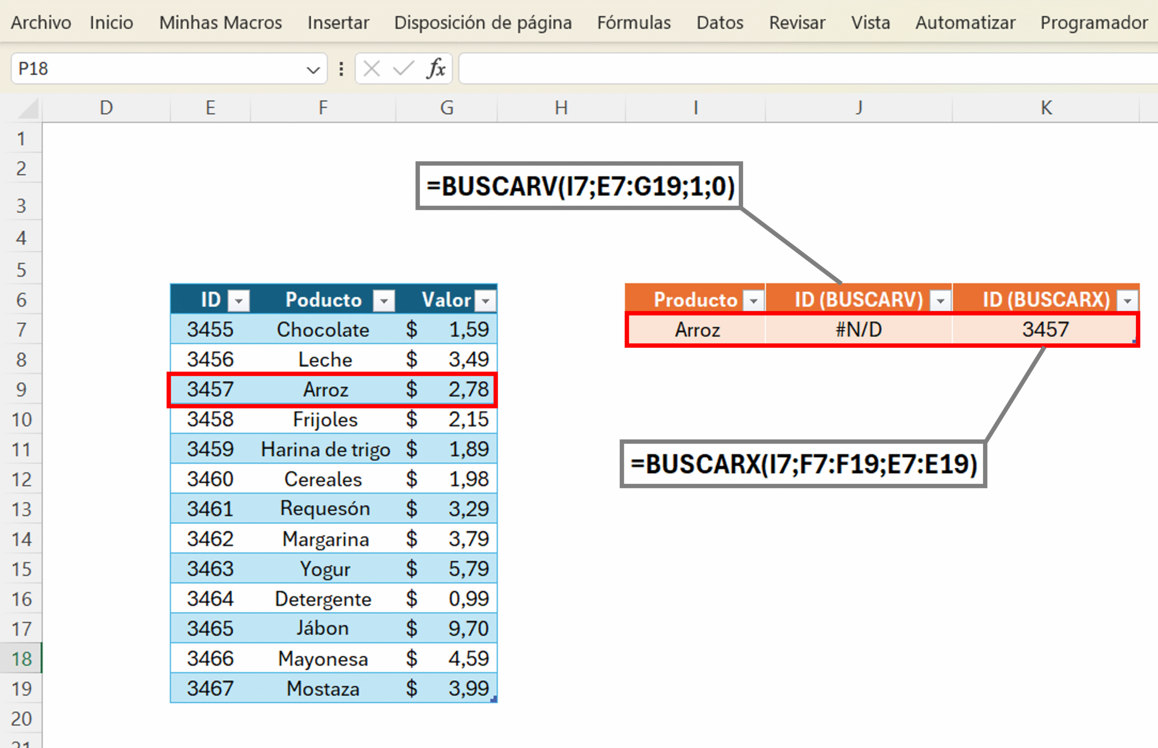Open the Poducto column filter dropdown
The image size is (1158, 748).
pyautogui.click(x=384, y=301)
